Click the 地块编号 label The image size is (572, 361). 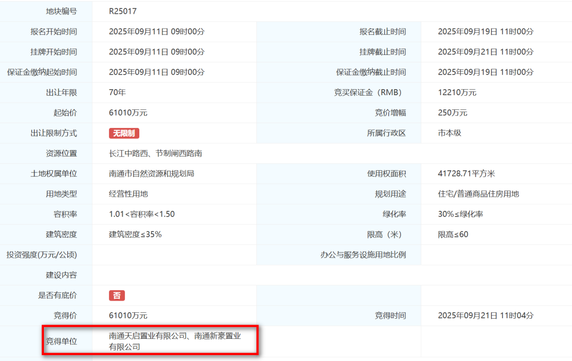[61, 11]
